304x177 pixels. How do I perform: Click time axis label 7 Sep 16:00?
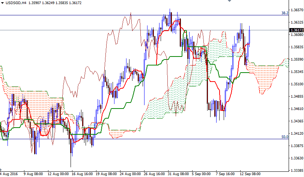pos(225,174)
